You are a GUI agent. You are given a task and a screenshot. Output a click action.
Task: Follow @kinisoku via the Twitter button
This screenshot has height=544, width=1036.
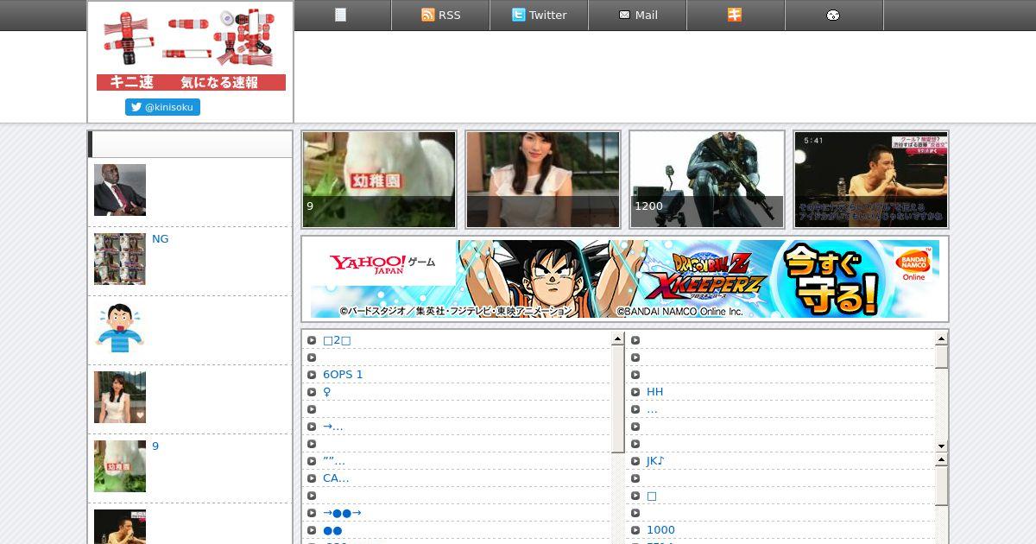[162, 107]
